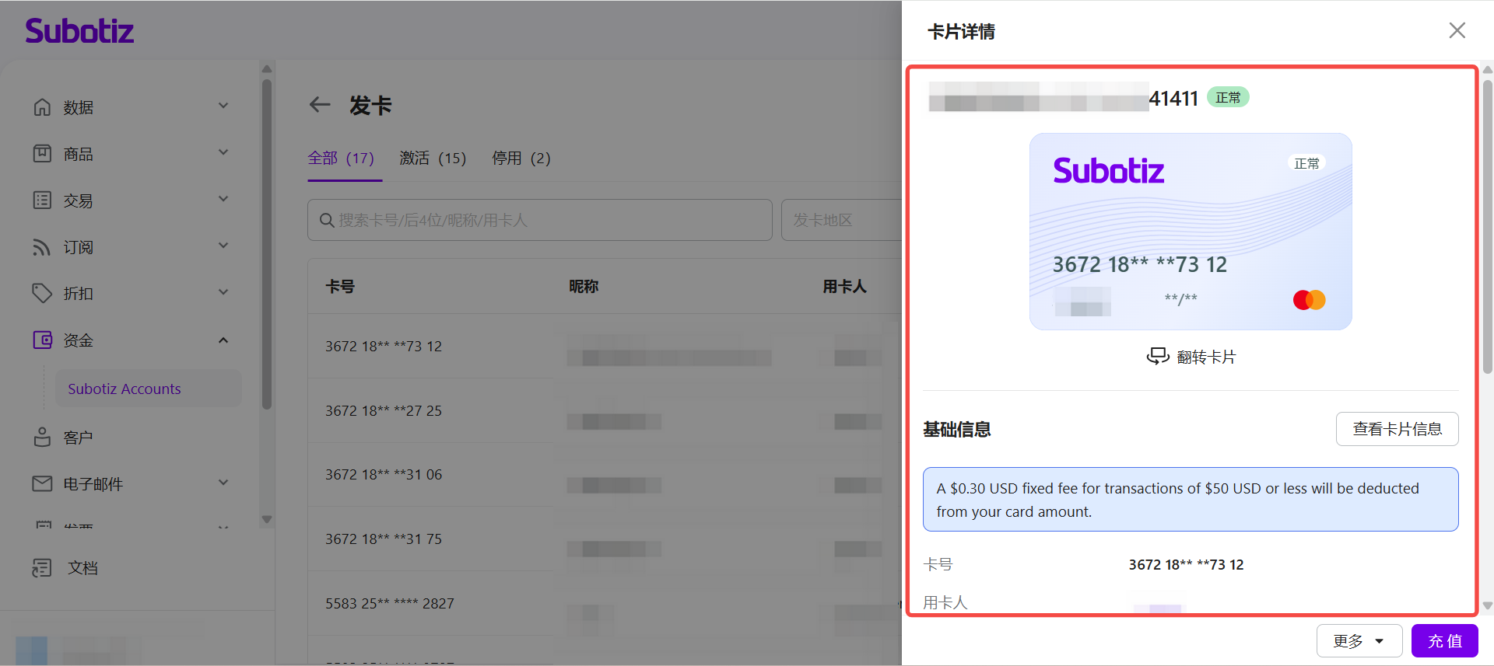Click the search field for card number or nickname
This screenshot has height=666, width=1494.
[540, 220]
